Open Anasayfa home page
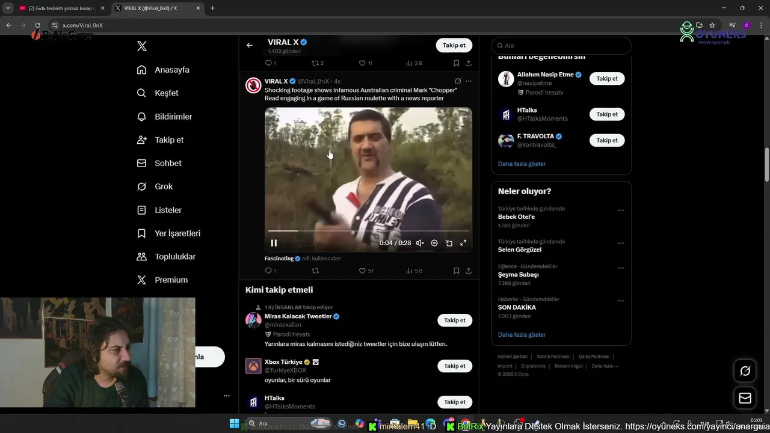Viewport: 770px width, 433px height. click(163, 70)
